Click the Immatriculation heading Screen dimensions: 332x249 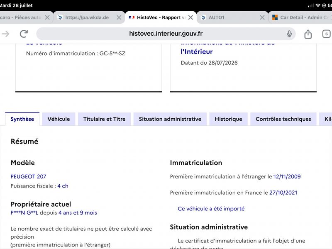[x=196, y=163]
